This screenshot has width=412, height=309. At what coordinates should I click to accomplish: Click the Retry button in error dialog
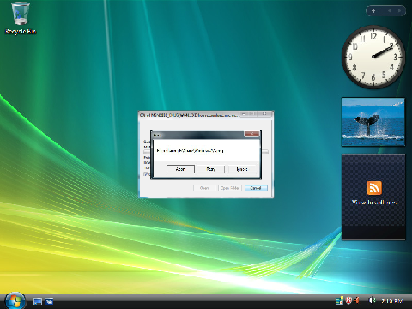(211, 169)
